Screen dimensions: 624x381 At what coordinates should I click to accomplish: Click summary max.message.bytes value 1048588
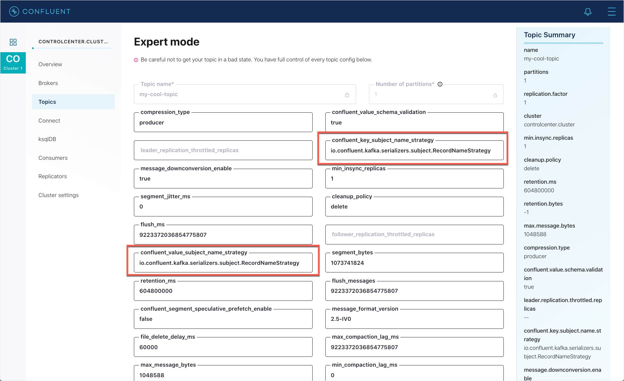coord(535,234)
